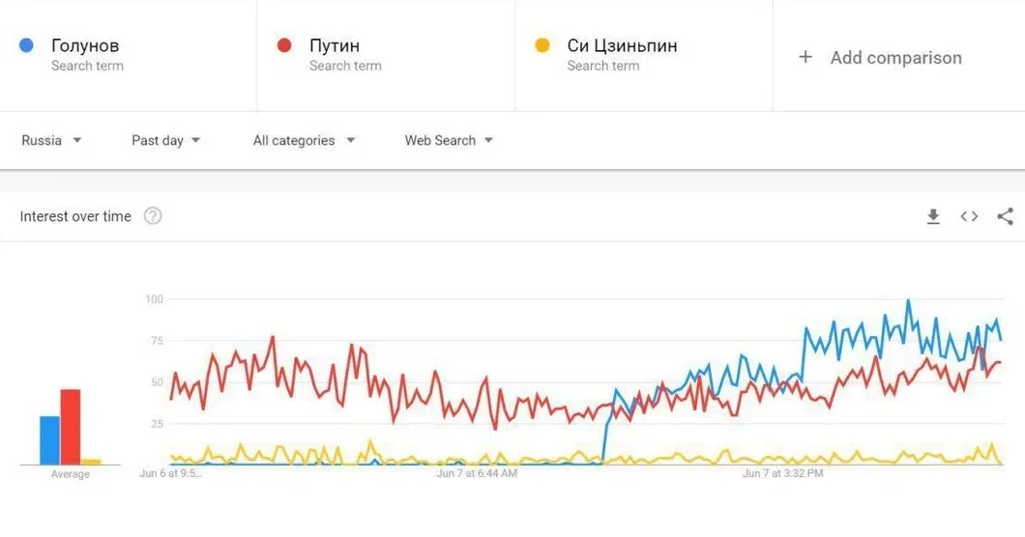Expand the Web Search type dropdown

pos(449,140)
